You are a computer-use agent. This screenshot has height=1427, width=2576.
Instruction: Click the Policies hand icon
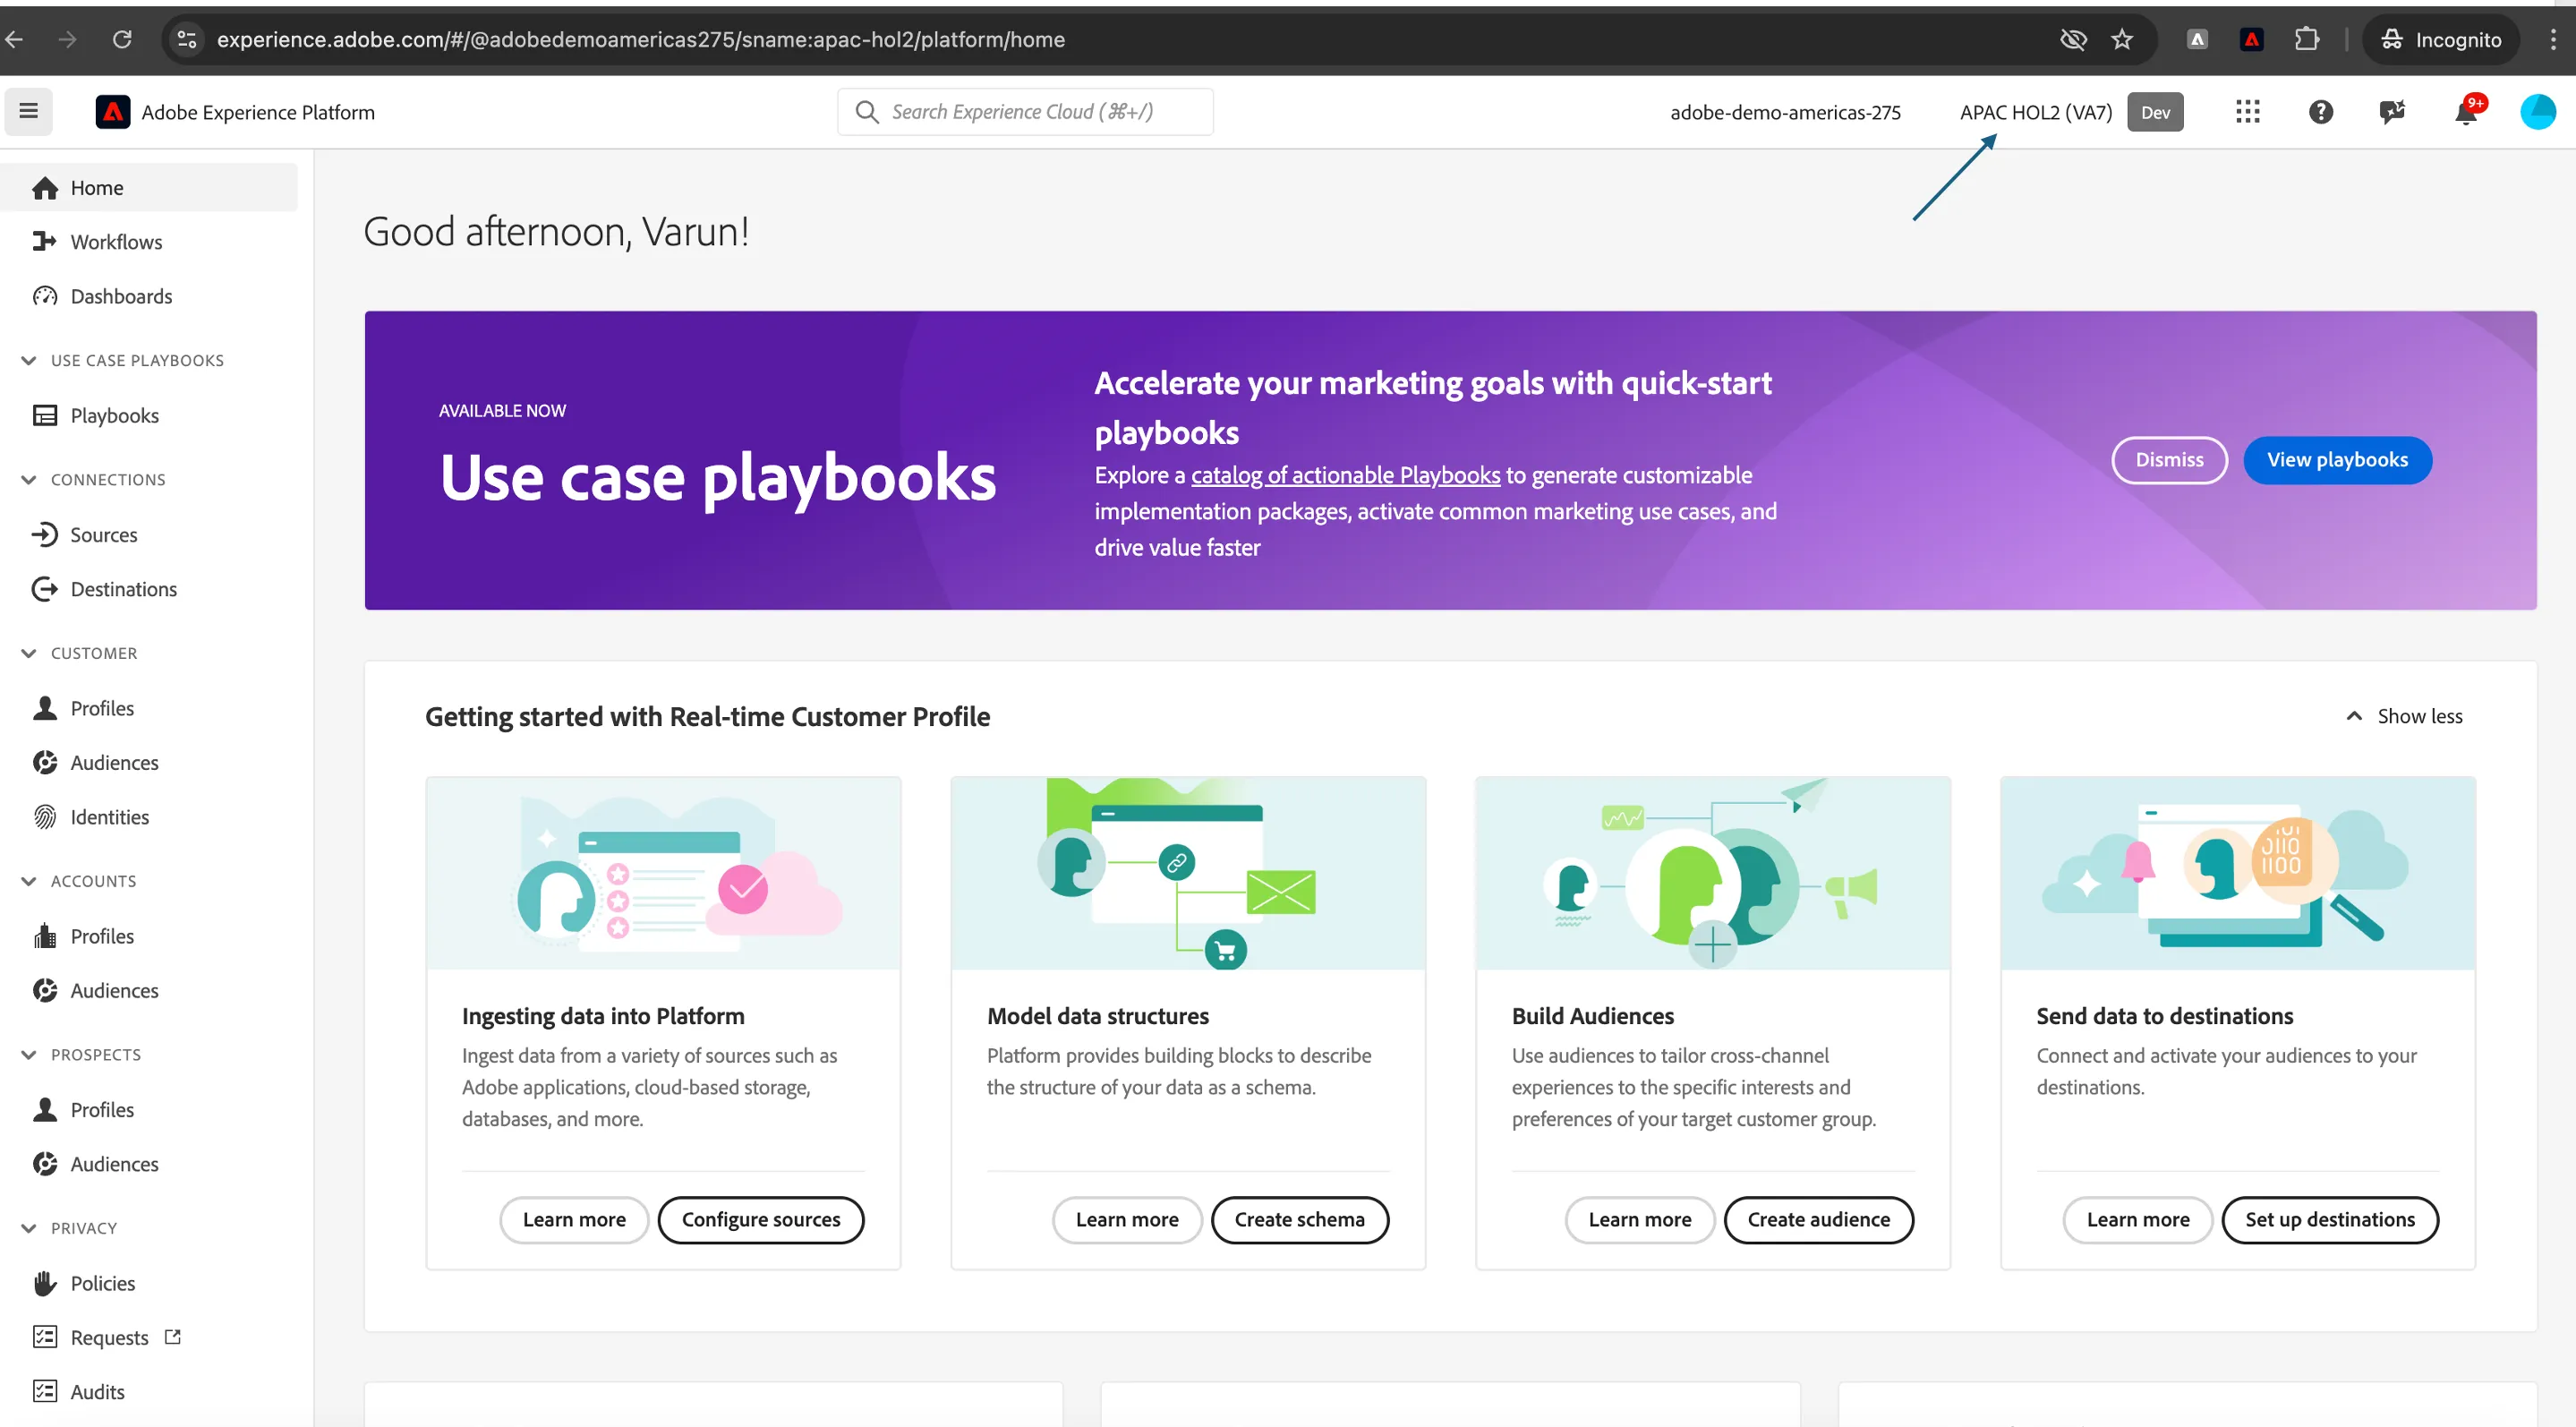(45, 1283)
